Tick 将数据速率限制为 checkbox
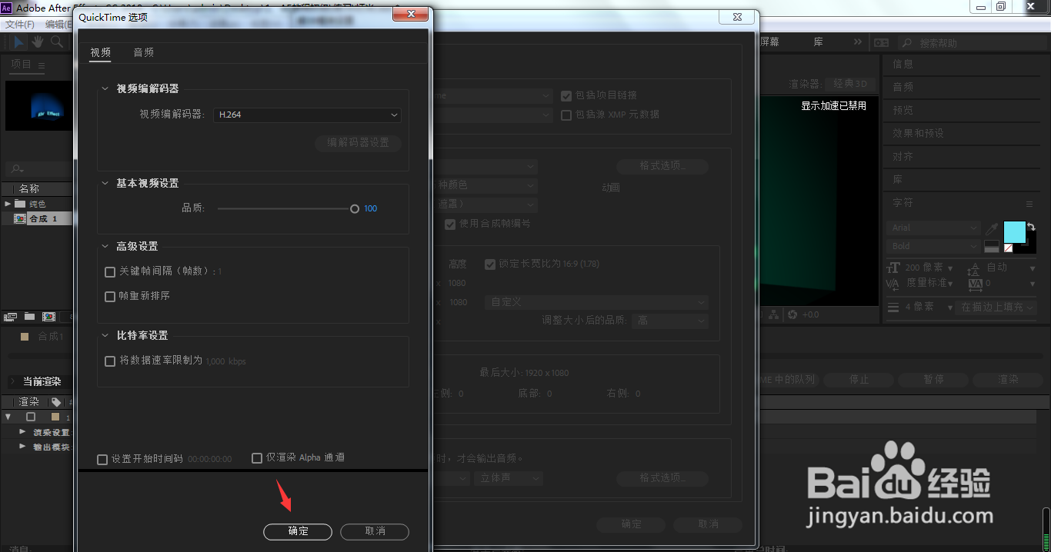 pyautogui.click(x=110, y=361)
